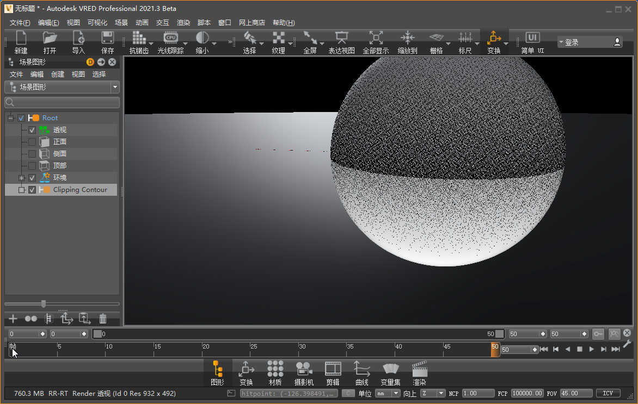Open the 曲线 curve editor

click(x=361, y=370)
